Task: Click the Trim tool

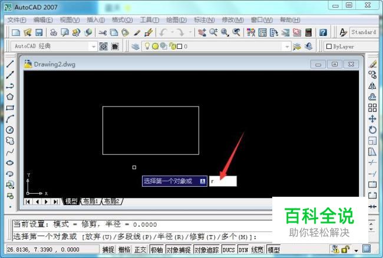Action: [372, 163]
